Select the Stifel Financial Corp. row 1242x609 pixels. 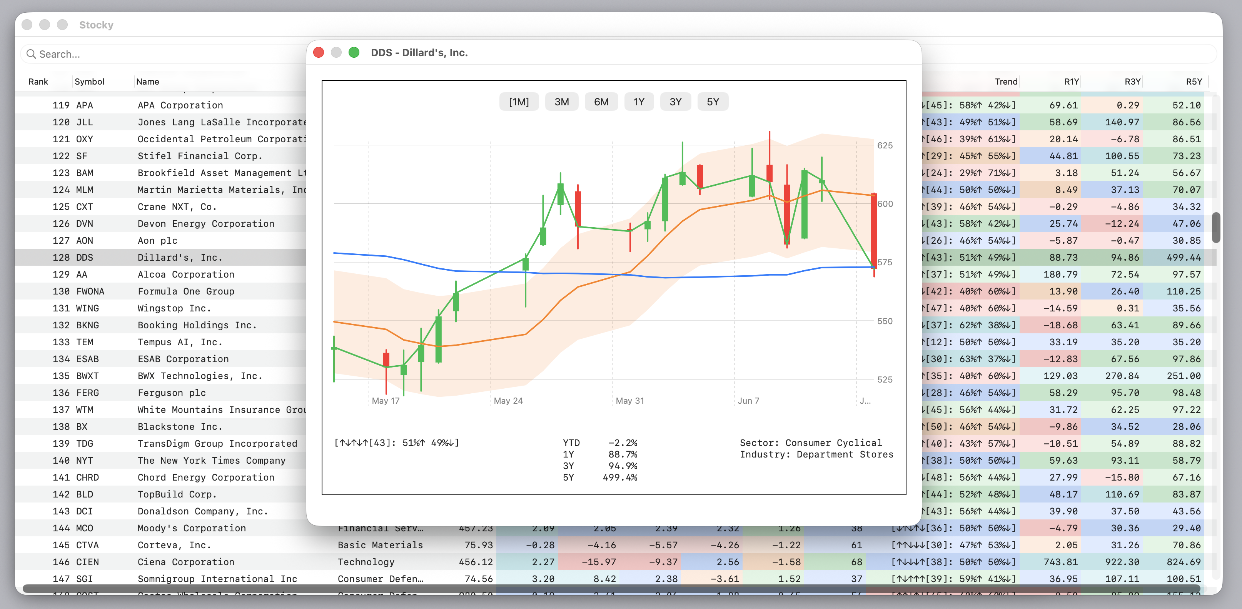160,156
